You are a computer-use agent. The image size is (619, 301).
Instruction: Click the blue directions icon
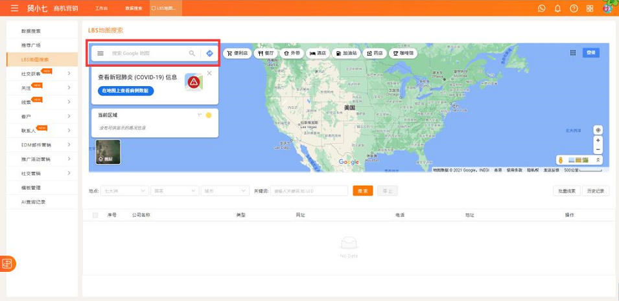[209, 53]
